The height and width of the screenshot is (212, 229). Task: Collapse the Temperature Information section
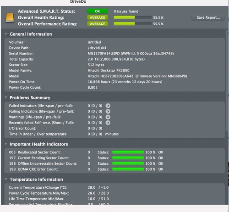6,179
